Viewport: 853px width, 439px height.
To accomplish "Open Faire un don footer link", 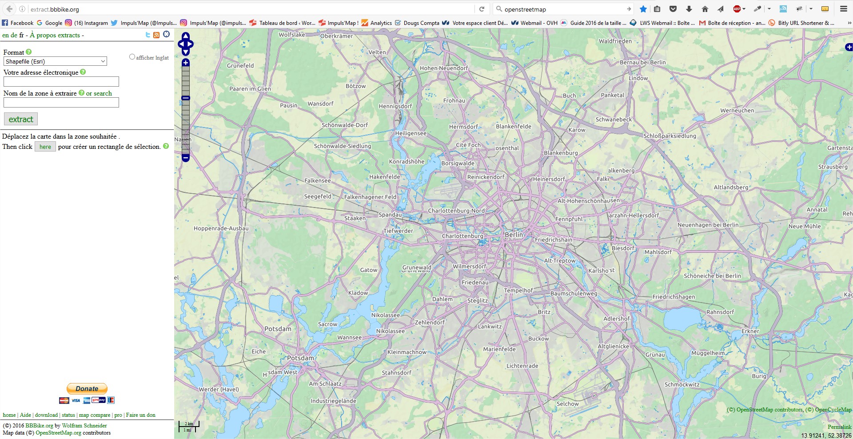I will (x=141, y=415).
